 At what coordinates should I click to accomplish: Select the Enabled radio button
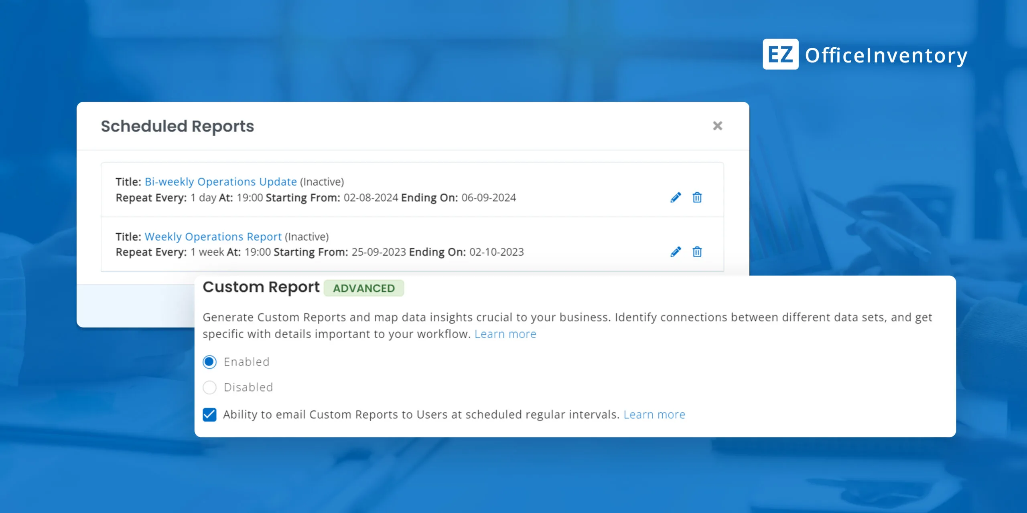[209, 362]
